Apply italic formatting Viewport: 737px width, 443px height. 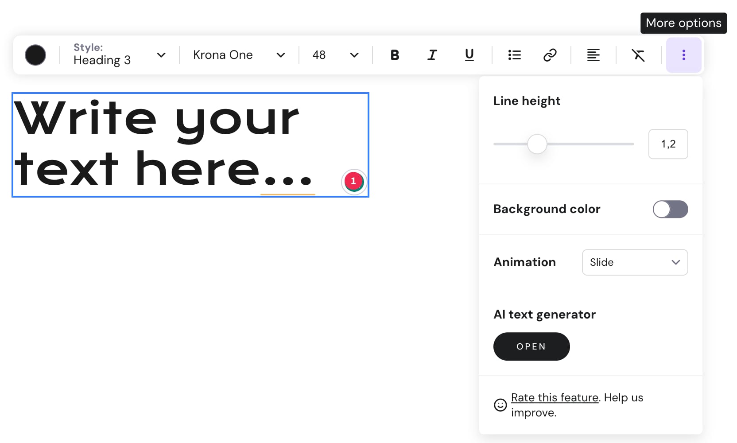[432, 55]
